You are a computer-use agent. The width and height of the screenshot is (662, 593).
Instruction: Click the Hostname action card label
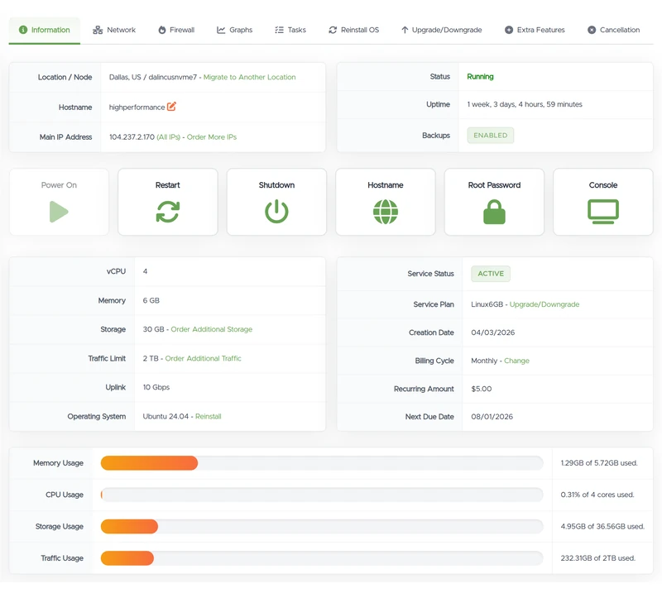coord(386,185)
